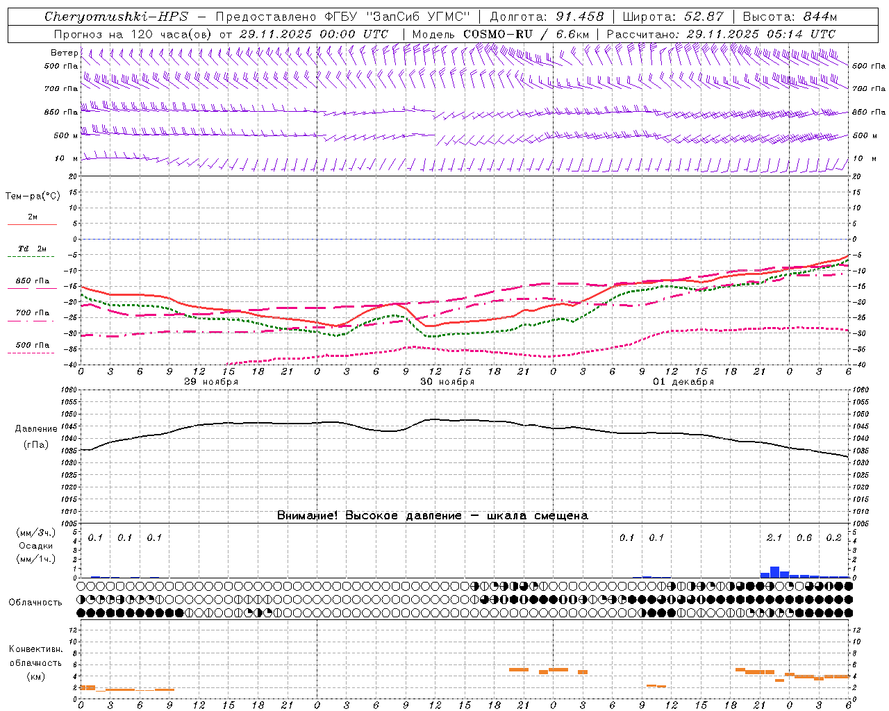The image size is (889, 711).
Task: Click the Рассчитано 29.11.2025 05:14 UTC timestamp
Action: 721,34
